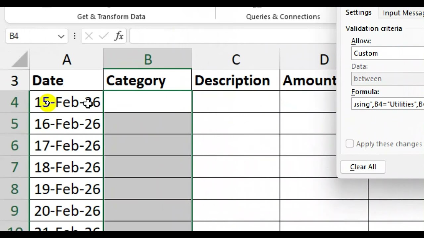This screenshot has width=424, height=238.
Task: Click the Amount header cell
Action: 308,80
